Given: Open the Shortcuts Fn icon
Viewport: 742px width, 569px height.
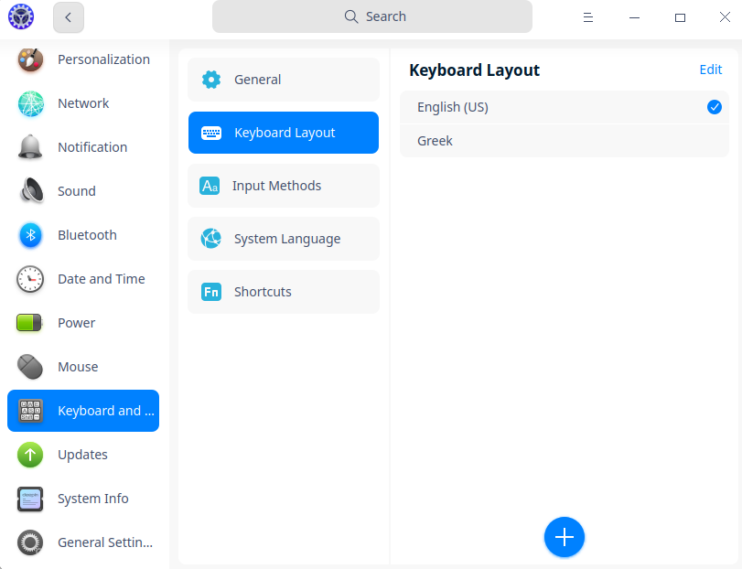Looking at the screenshot, I should pyautogui.click(x=211, y=292).
